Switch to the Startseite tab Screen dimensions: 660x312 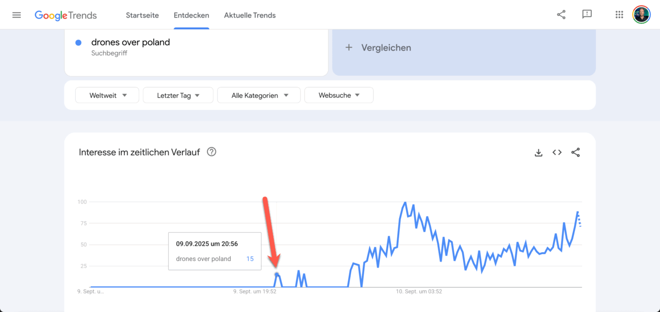tap(142, 15)
